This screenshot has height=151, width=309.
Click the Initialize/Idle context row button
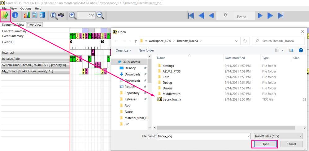35,59
